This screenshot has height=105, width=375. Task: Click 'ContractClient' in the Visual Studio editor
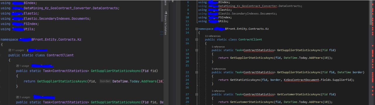[250, 39]
